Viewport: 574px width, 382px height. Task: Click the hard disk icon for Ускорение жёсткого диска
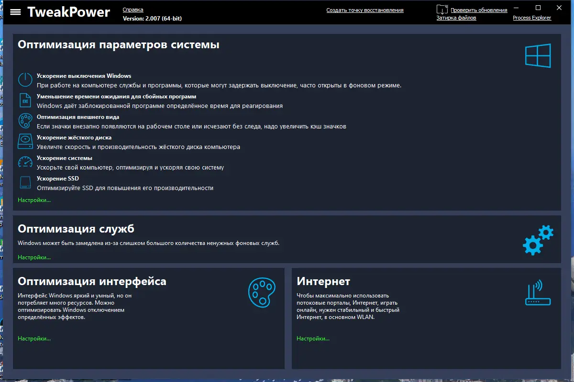click(25, 141)
